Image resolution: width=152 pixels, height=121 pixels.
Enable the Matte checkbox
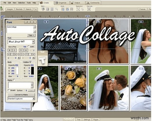pos(14,80)
